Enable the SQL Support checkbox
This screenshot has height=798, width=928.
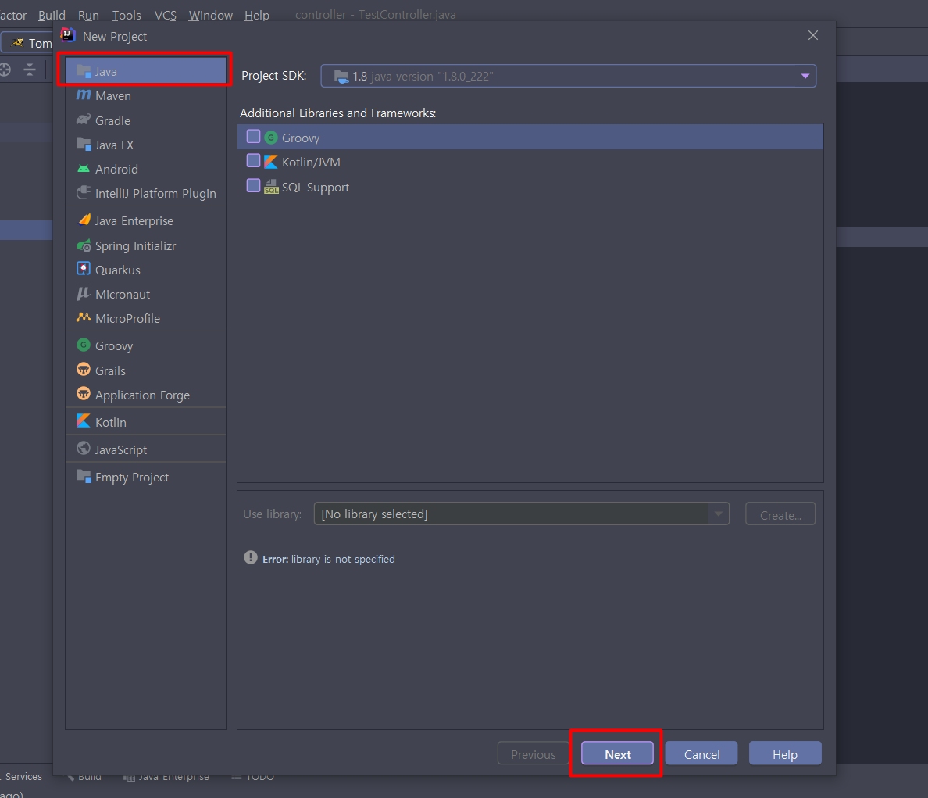[x=253, y=186]
